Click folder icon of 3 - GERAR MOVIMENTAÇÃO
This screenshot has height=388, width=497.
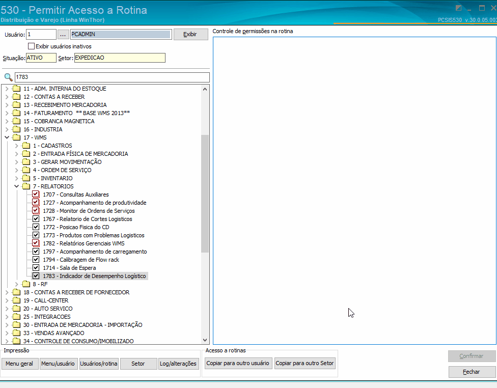point(26,162)
